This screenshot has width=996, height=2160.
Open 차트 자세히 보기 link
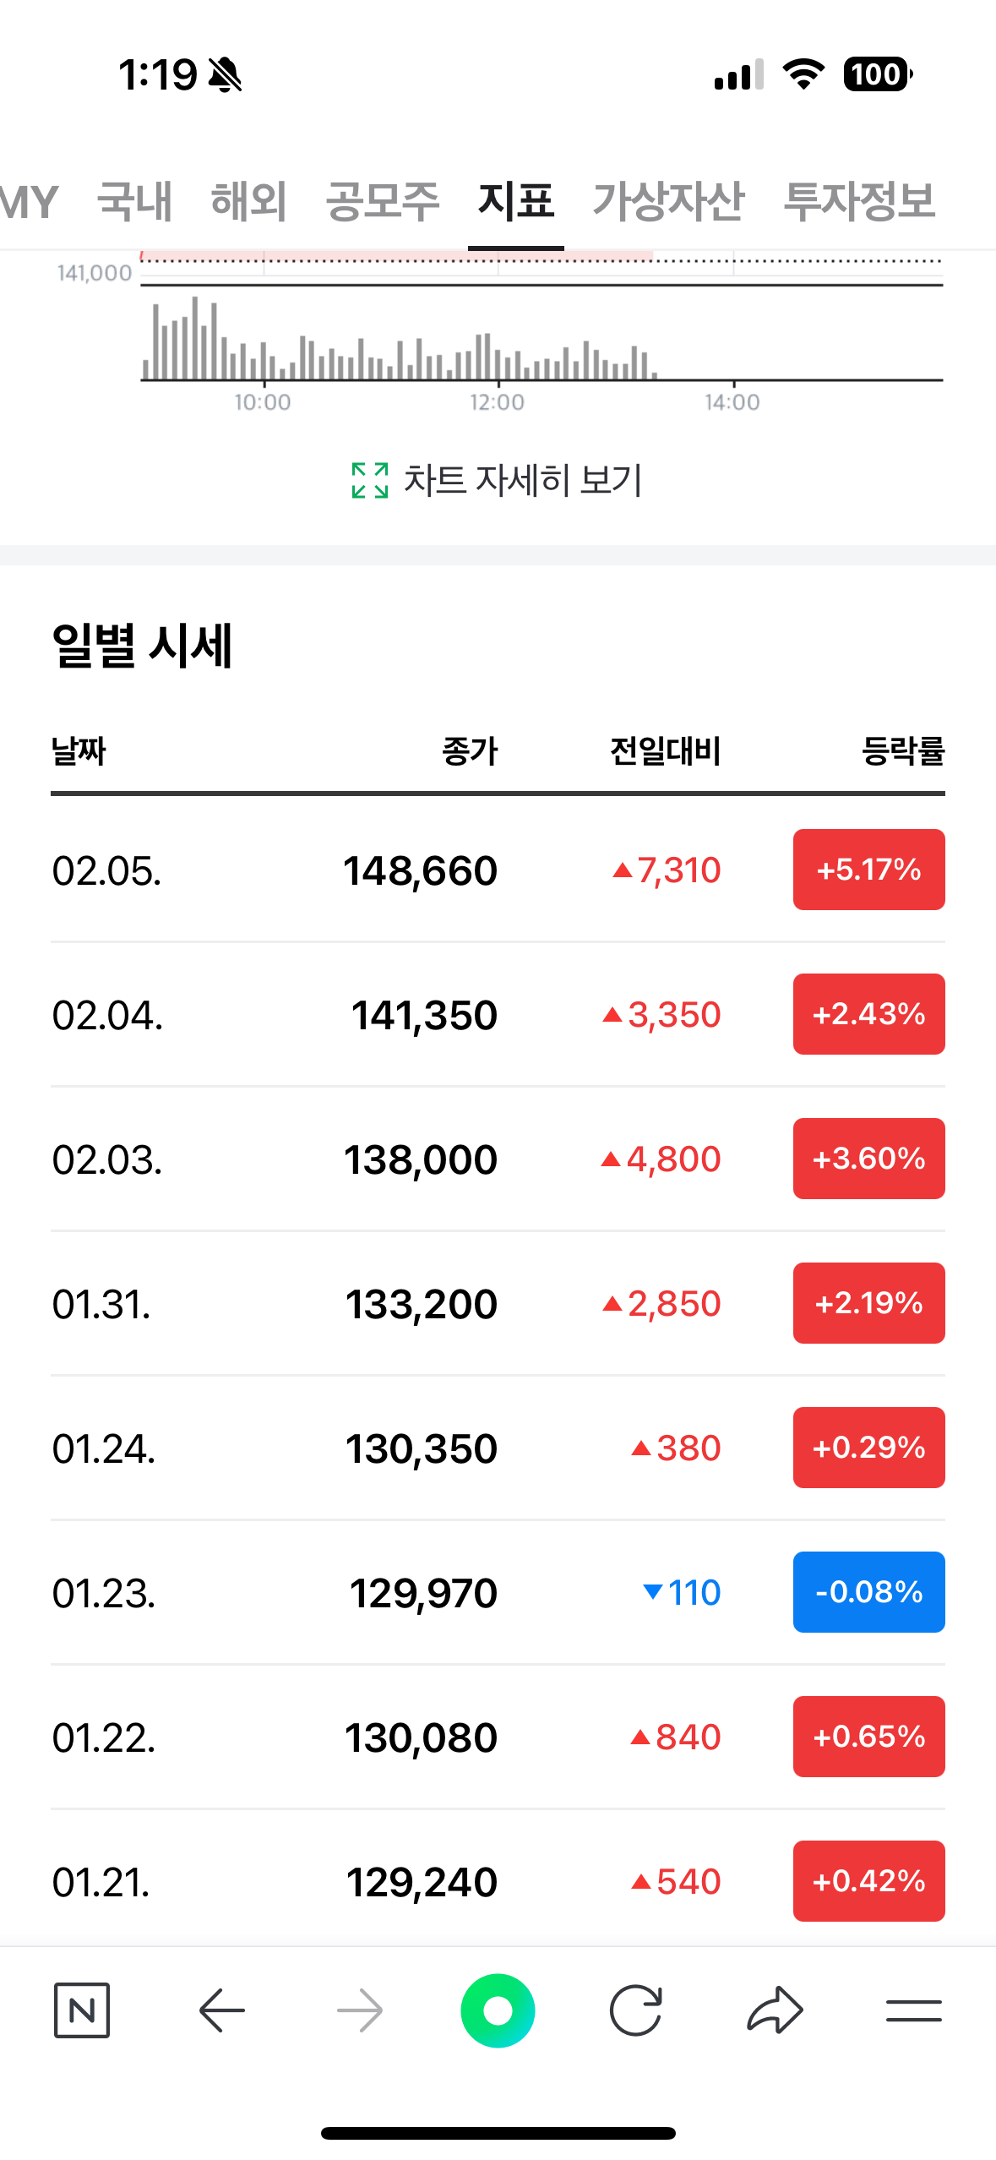[523, 480]
